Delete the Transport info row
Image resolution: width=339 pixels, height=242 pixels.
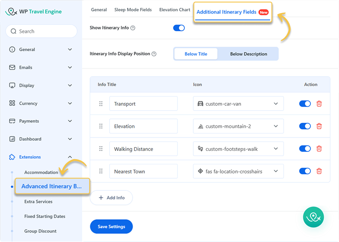319,104
